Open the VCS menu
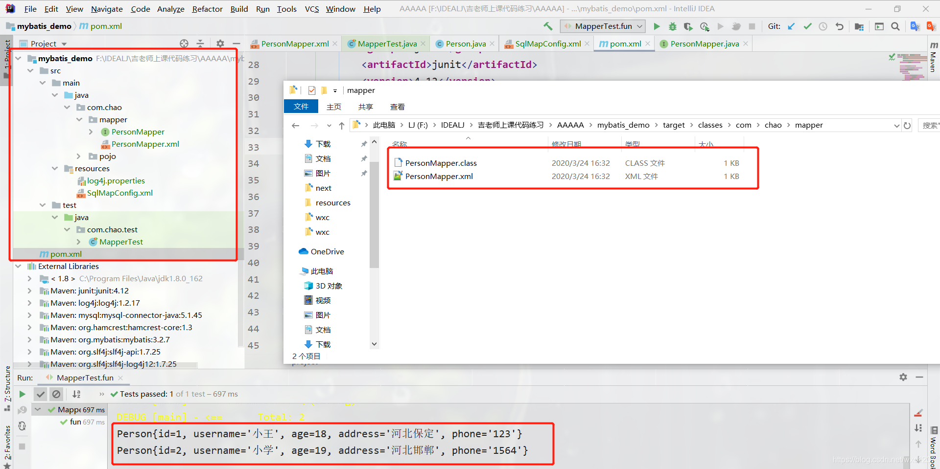Viewport: 940px width, 469px height. pyautogui.click(x=312, y=9)
